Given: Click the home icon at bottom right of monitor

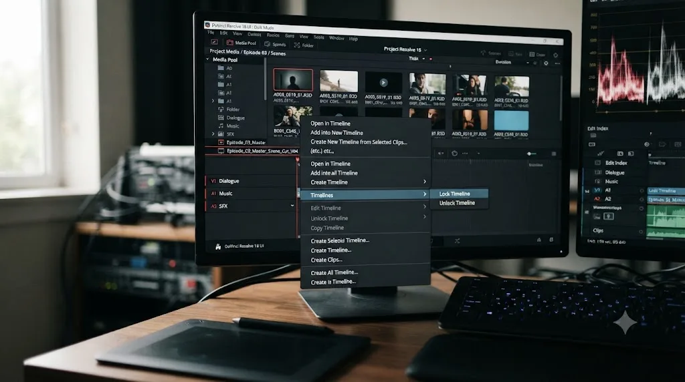Looking at the screenshot, I should 539,240.
